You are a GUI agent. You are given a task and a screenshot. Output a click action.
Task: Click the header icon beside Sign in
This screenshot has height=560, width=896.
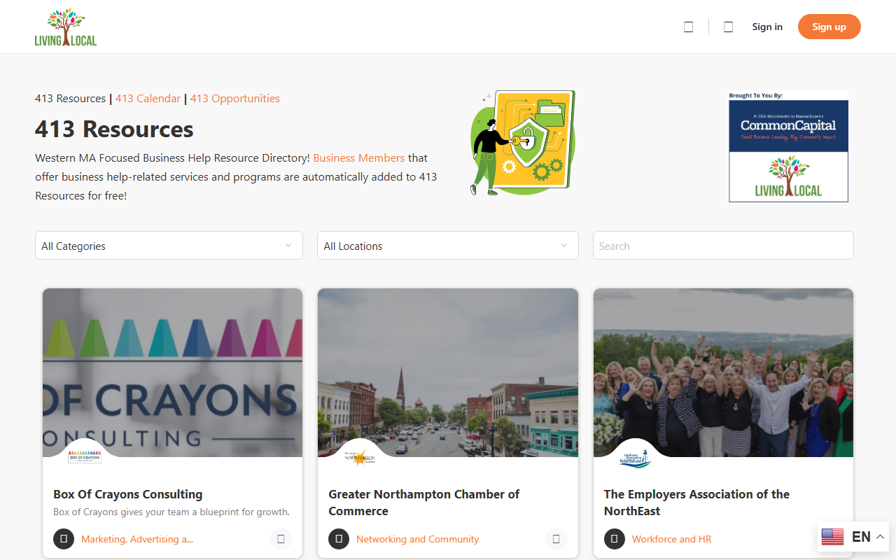pos(729,27)
